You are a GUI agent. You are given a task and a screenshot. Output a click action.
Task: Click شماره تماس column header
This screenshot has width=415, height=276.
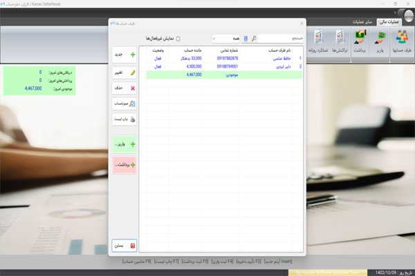pyautogui.click(x=229, y=50)
